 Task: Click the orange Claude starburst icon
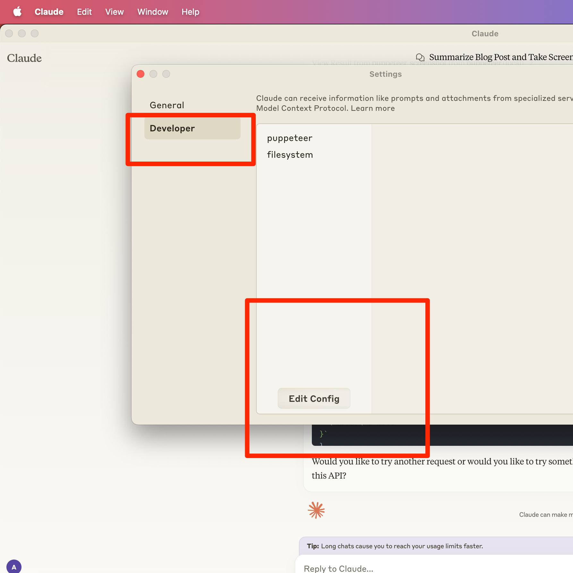[x=316, y=510]
